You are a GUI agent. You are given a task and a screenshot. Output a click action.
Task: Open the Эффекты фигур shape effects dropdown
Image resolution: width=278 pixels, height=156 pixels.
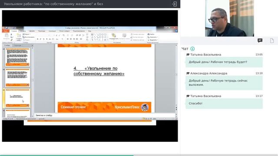(x=137, y=40)
